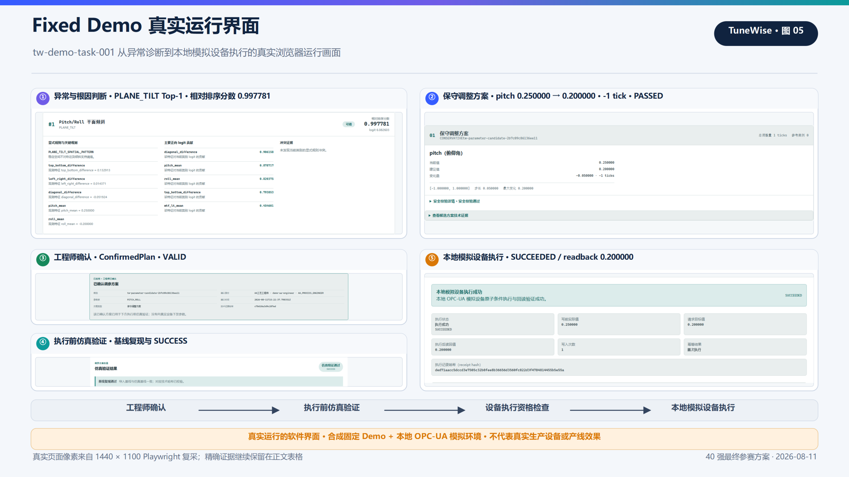Viewport: 849px width, 477px height.
Task: Click the CONSERVATIVE tw-parameter-candidate ID line
Action: 489,138
